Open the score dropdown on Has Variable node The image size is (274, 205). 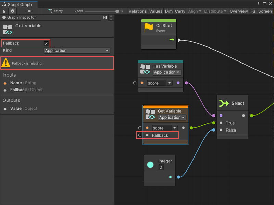pos(169,83)
